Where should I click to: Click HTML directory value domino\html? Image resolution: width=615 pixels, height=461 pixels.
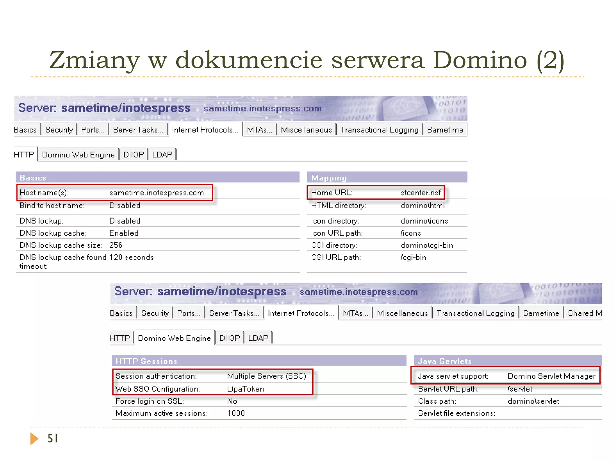pos(423,206)
